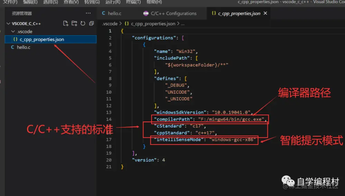Click the "UNICODE" define on line 10

coord(177,92)
